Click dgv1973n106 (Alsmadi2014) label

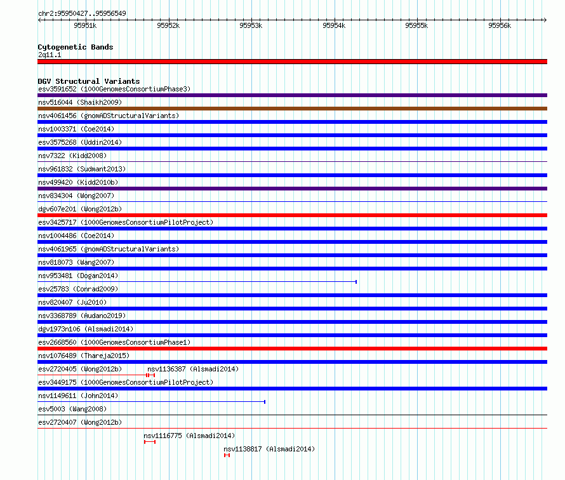tap(86, 329)
